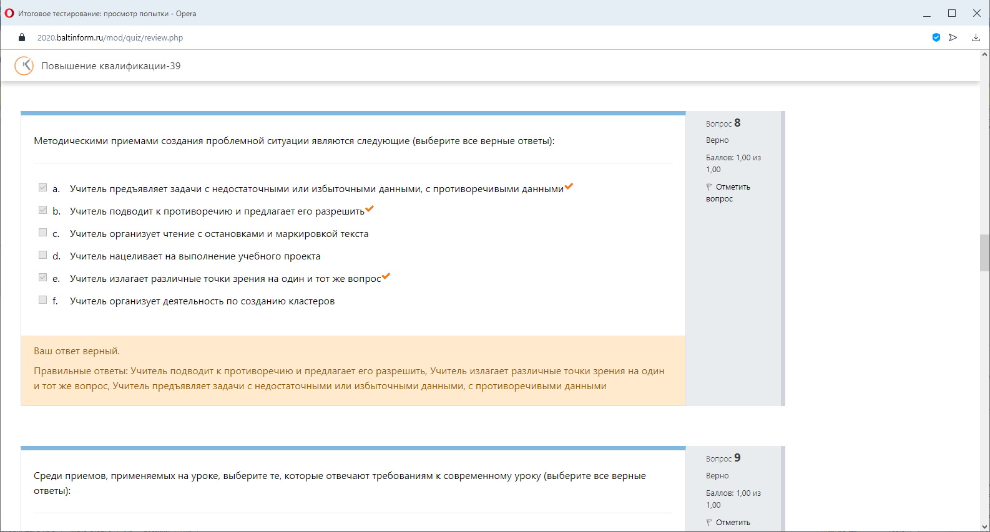
Task: Click question 9 text 'Среди приемов, применяемых на уроке'
Action: pyautogui.click(x=340, y=483)
